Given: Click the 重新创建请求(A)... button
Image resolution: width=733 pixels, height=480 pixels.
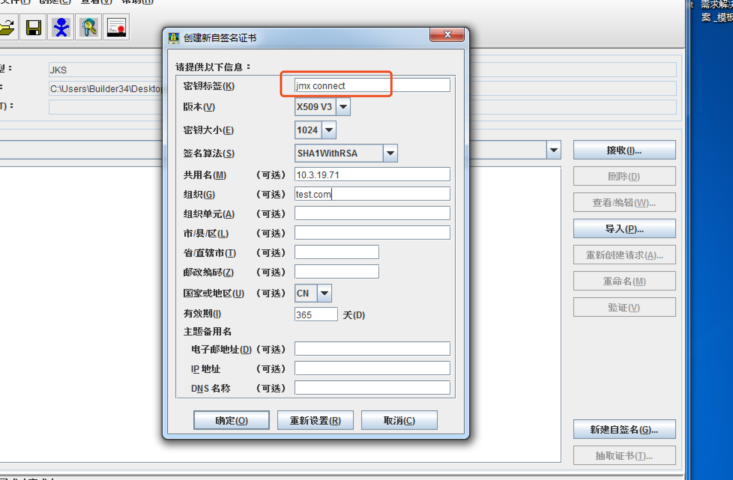Looking at the screenshot, I should tap(624, 255).
